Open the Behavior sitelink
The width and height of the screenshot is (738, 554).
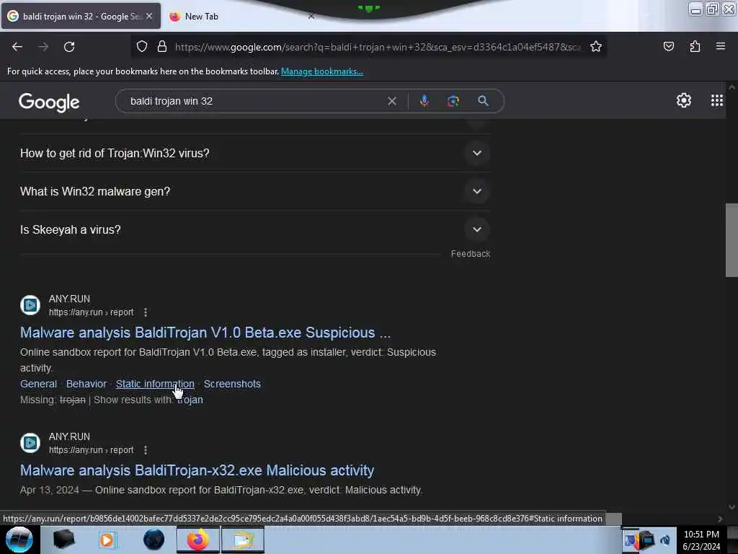click(x=86, y=384)
